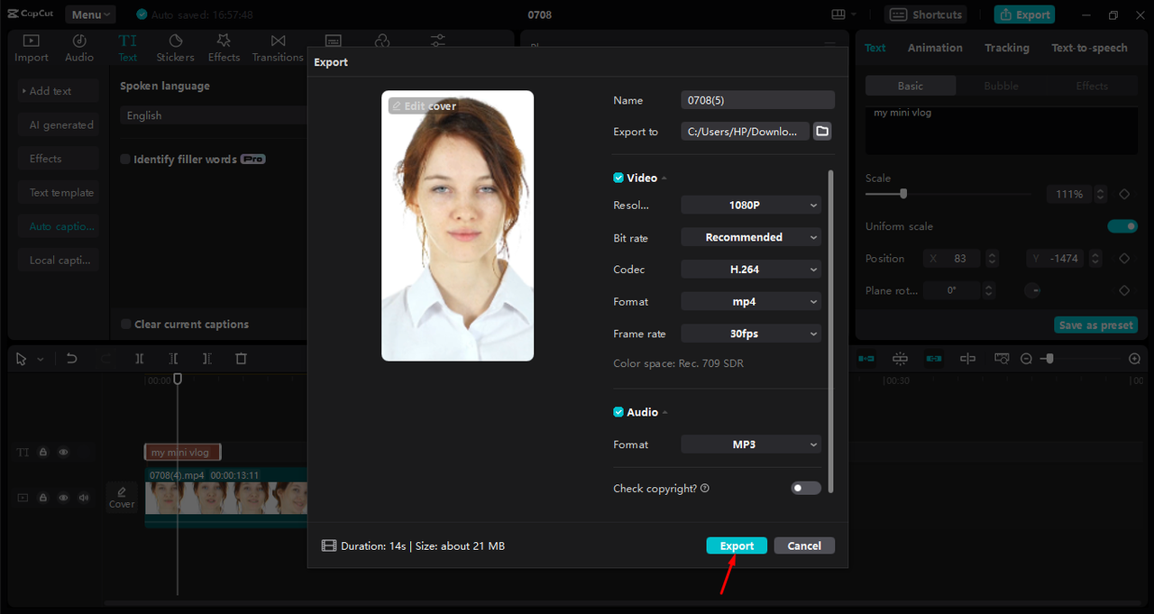Enable the Check copyright toggle
The image size is (1154, 614).
(806, 488)
